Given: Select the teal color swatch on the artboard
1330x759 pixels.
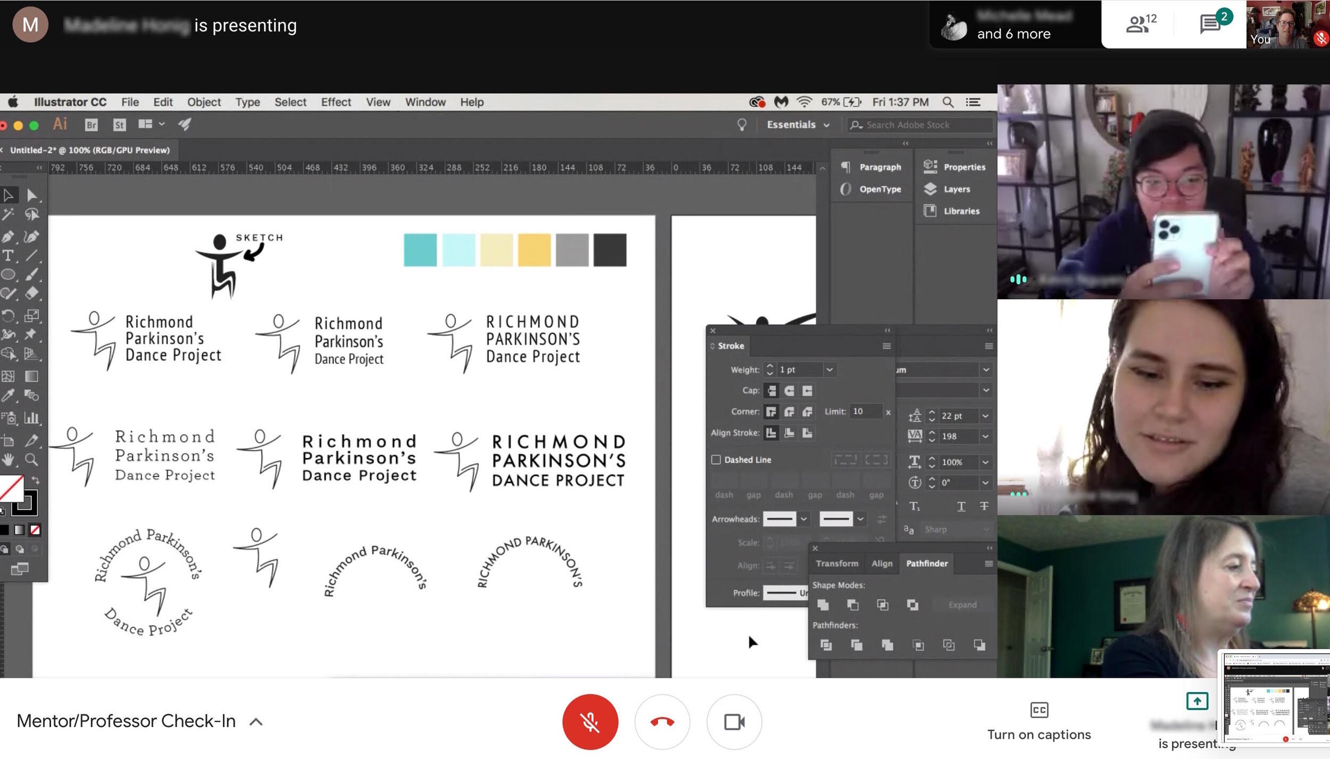Looking at the screenshot, I should coord(420,249).
